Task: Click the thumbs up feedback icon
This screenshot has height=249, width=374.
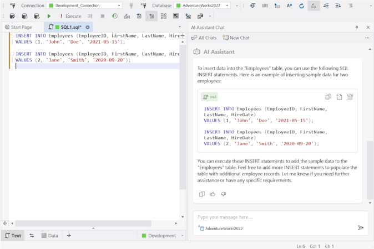Action: tap(213, 194)
